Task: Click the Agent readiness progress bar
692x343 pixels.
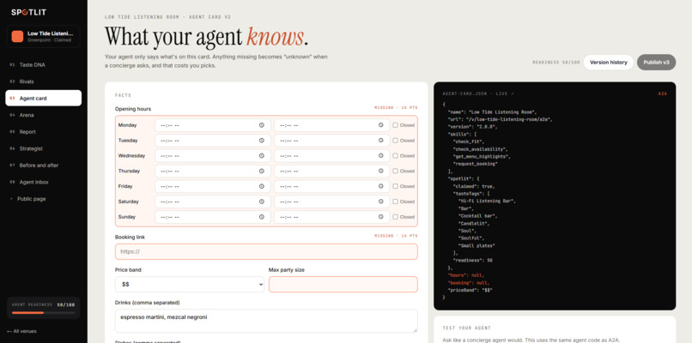Action: pyautogui.click(x=43, y=313)
